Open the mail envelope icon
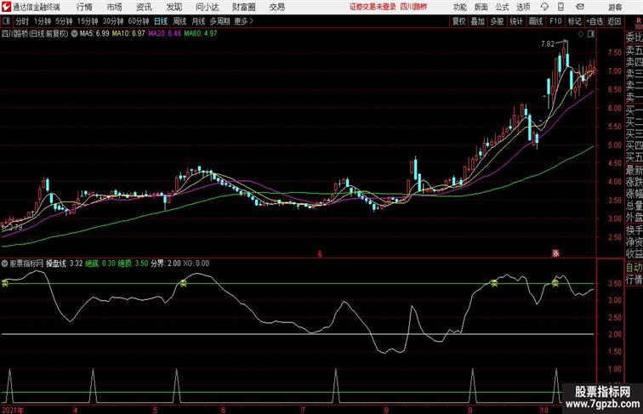This screenshot has height=414, width=643. click(x=580, y=7)
